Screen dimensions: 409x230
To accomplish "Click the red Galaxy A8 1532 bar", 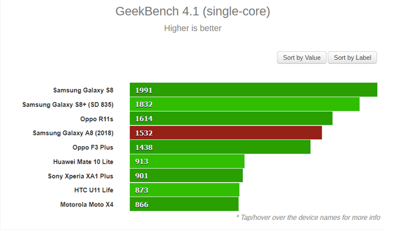I will (225, 133).
